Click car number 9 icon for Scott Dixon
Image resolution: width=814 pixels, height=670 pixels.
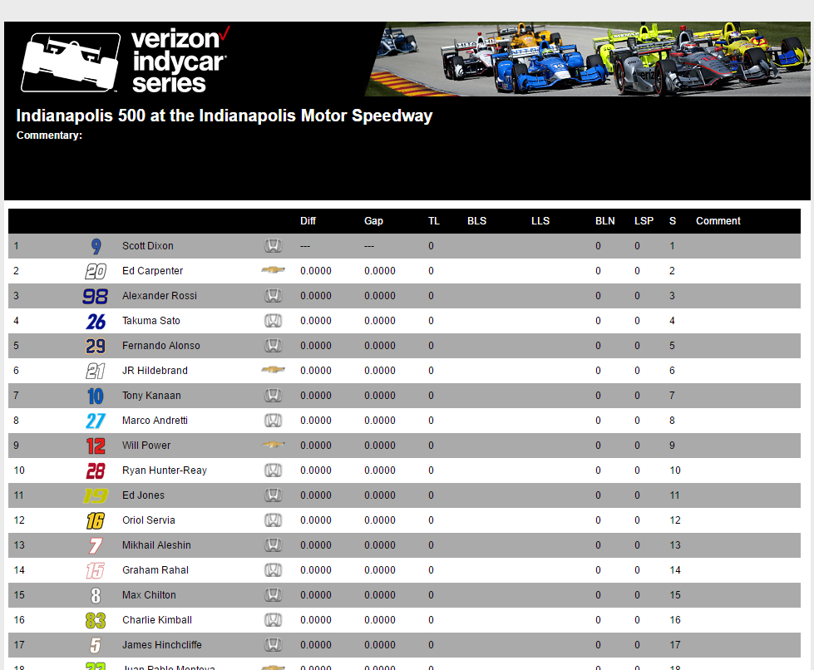pyautogui.click(x=96, y=246)
